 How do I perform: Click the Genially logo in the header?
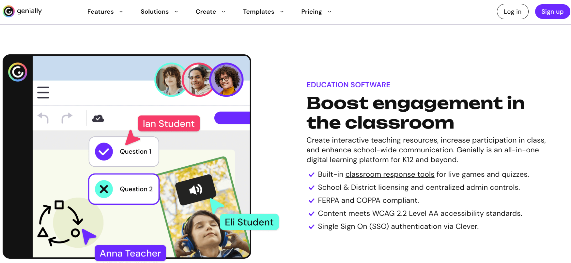point(22,11)
